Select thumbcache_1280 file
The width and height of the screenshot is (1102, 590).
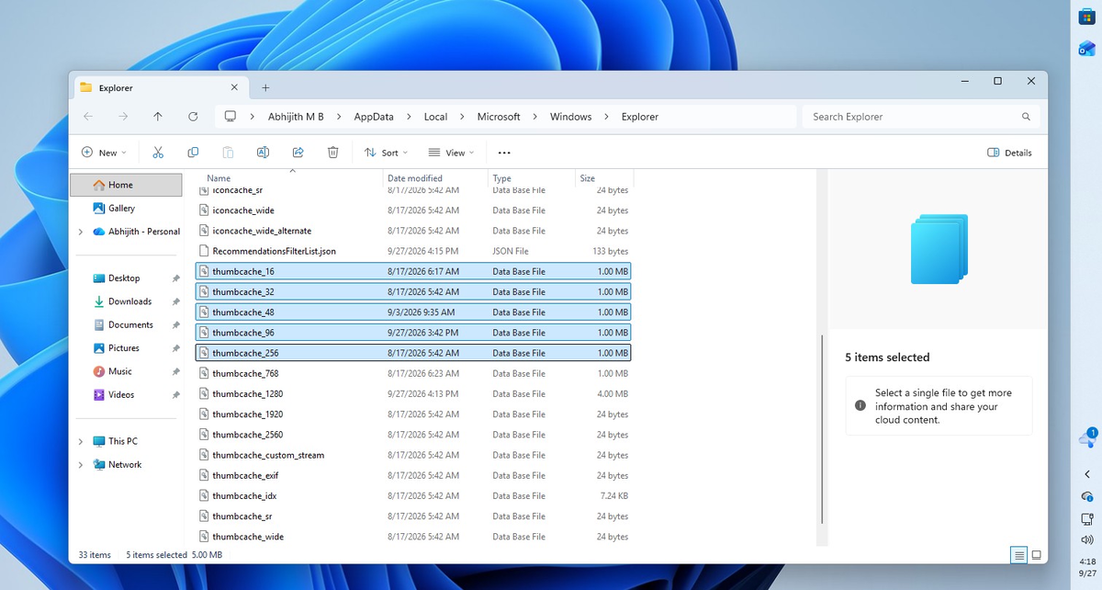tap(414, 393)
